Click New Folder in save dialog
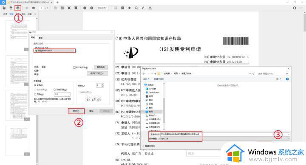306x165 pixels. 159,79
